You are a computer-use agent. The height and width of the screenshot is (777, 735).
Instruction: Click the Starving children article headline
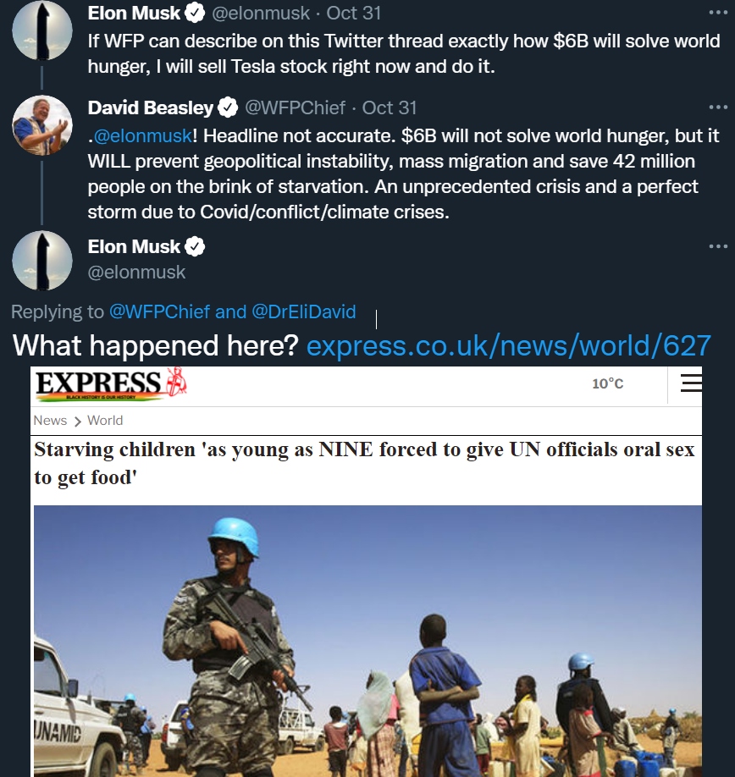[364, 462]
